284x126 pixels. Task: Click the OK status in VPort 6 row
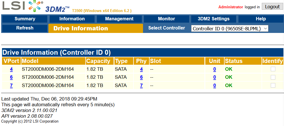229,77
